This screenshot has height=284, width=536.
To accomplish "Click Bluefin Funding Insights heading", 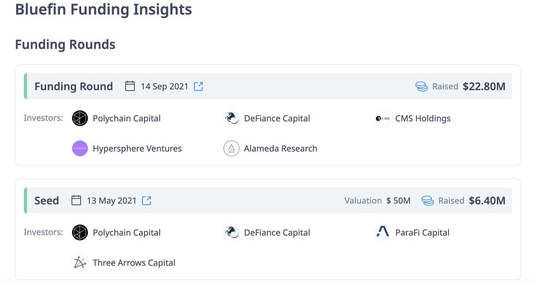I will pyautogui.click(x=104, y=9).
